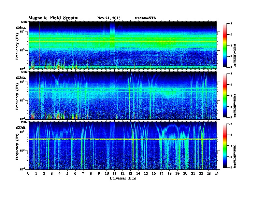Viewport: 258px width, 199px height.
Task: Click hour tick label "21" on time axis
Action: point(193,174)
